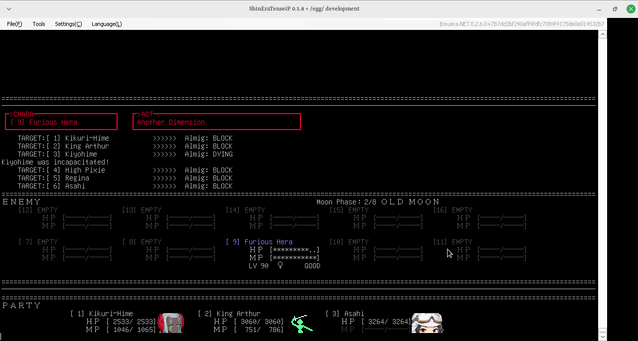638x341 pixels.
Task: Click target line [6] Asahi
Action: point(125,186)
